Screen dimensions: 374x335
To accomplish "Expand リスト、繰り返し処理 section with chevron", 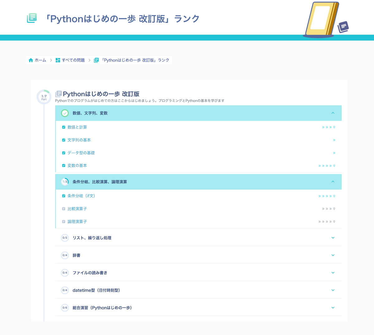I will 333,238.
